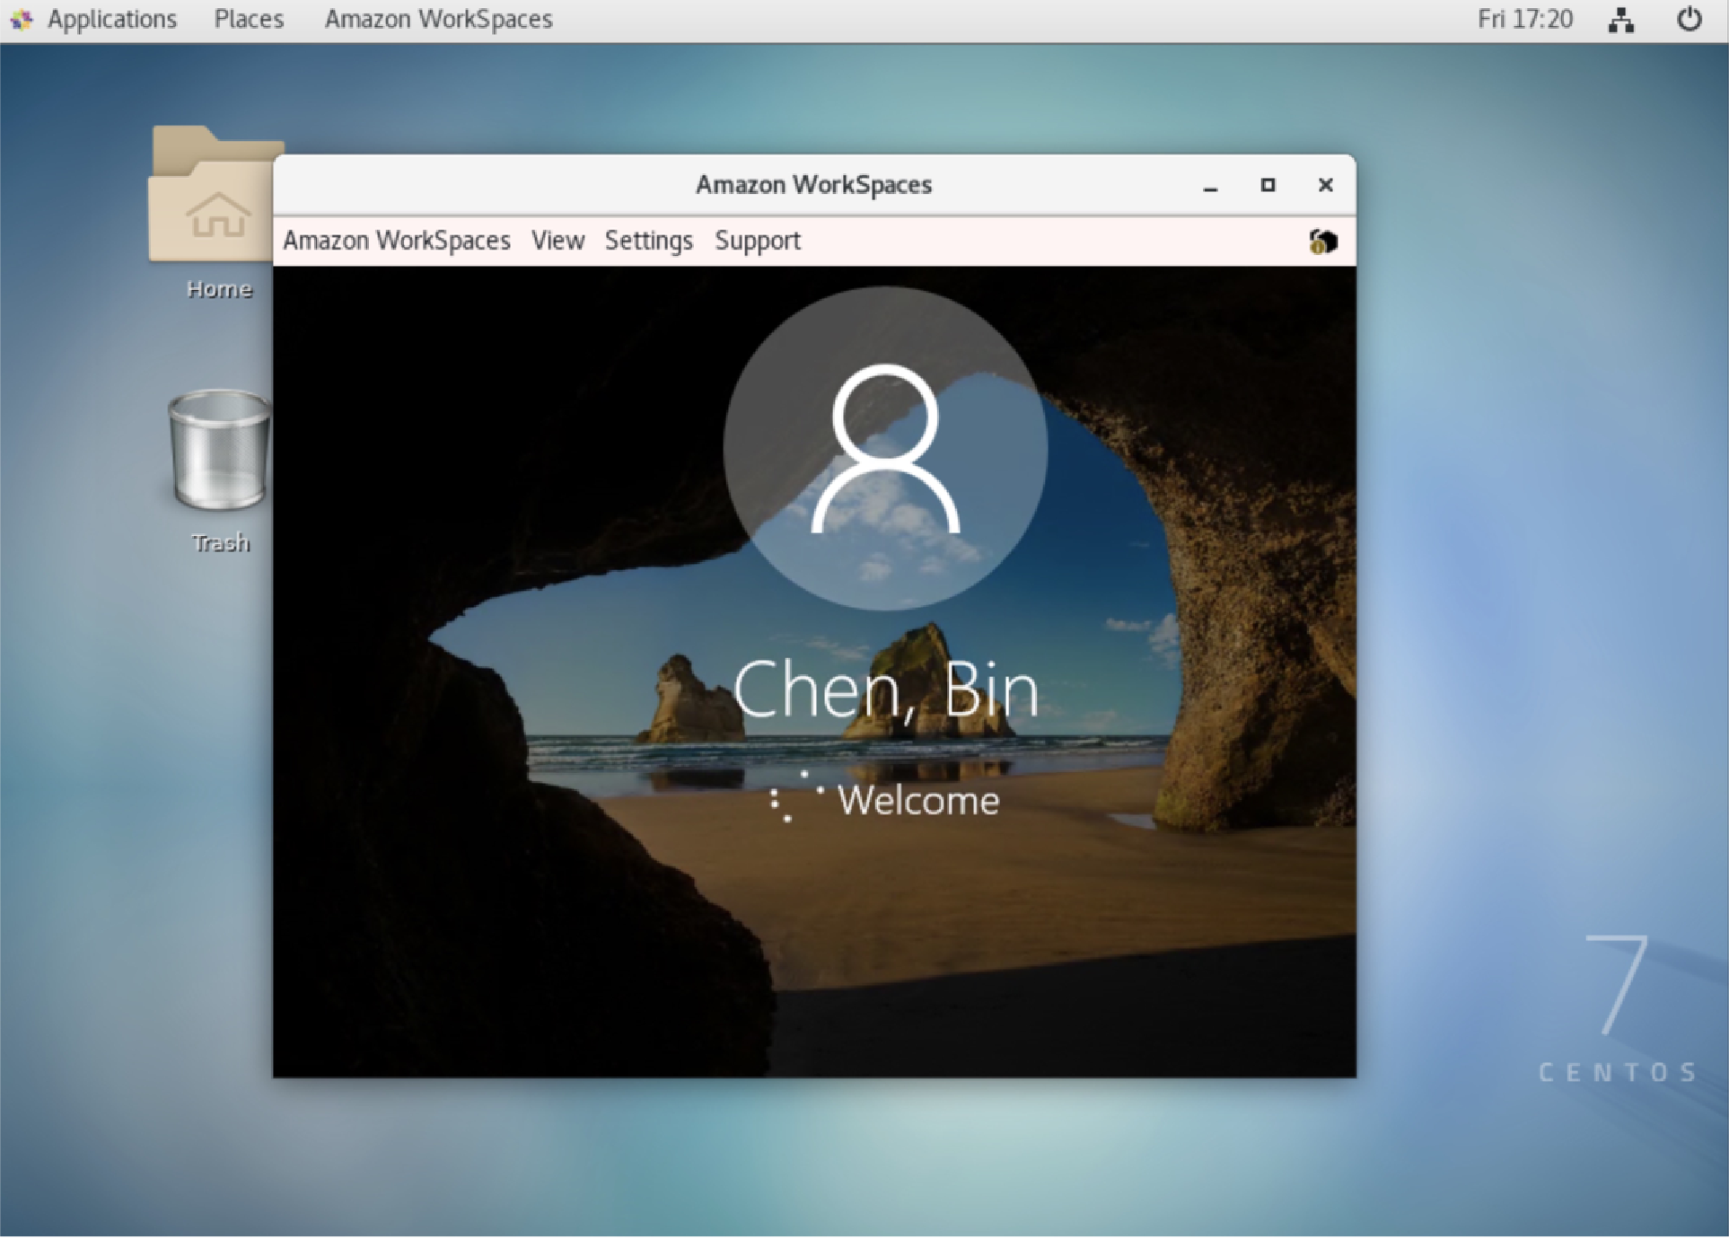Select the Trash desktop icon

(220, 471)
